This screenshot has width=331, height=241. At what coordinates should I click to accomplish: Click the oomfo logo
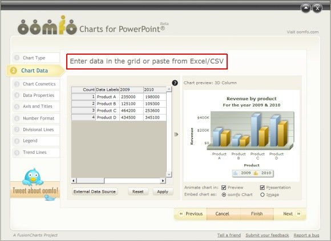click(47, 26)
